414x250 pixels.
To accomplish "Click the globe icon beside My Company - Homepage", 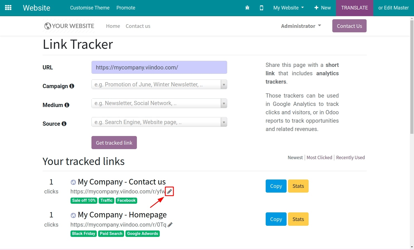I will pyautogui.click(x=73, y=215).
